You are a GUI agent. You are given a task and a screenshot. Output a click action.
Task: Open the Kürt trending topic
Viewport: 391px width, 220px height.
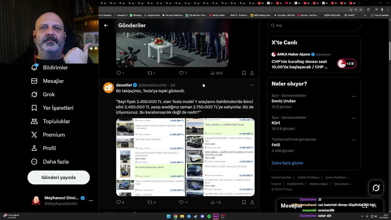(x=276, y=123)
